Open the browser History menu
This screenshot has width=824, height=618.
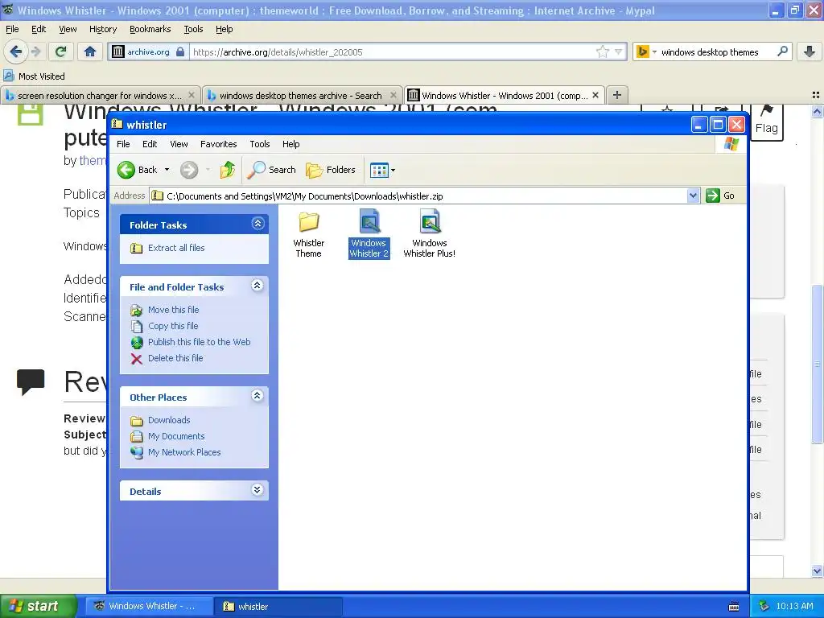click(103, 30)
